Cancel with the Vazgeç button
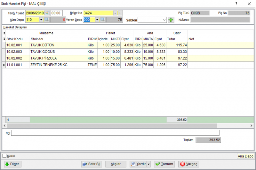Viewport: 256px width, 170px height. 189,164
